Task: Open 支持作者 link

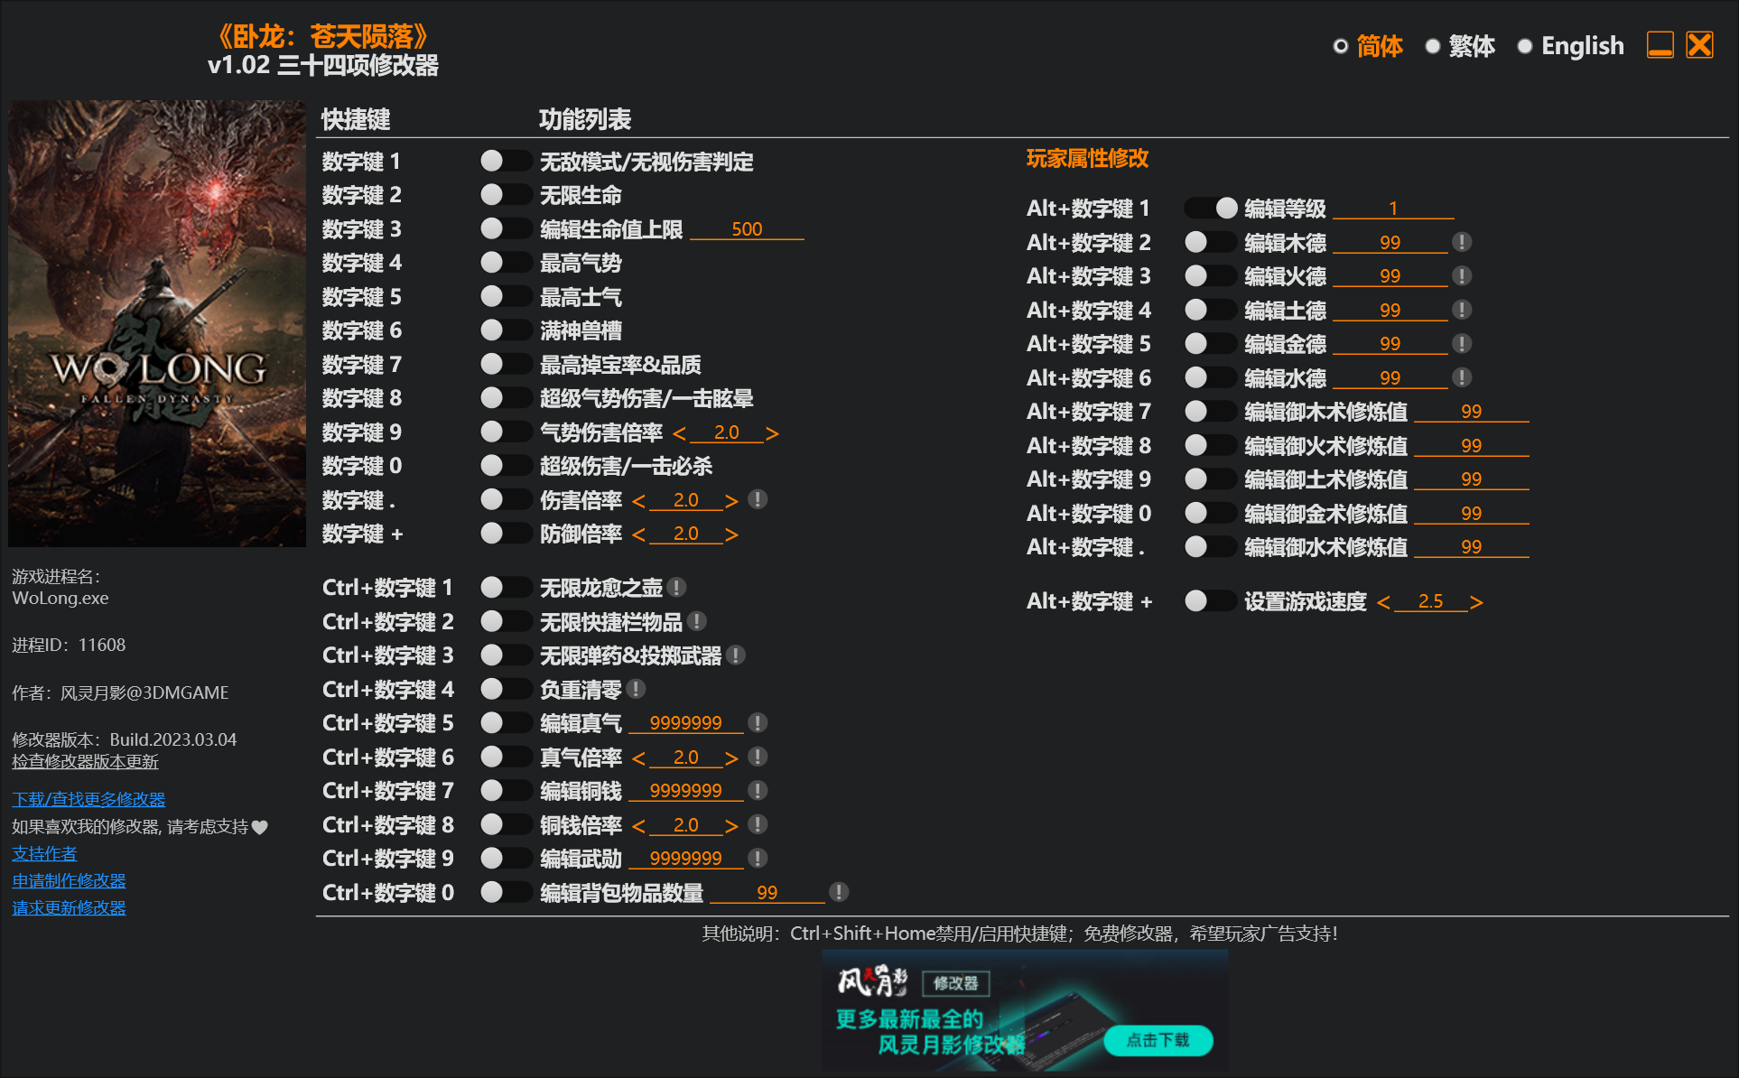Action: coord(44,853)
